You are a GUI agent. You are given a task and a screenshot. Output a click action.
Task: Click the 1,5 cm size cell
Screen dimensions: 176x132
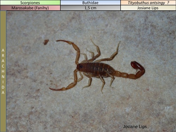coord(90,8)
